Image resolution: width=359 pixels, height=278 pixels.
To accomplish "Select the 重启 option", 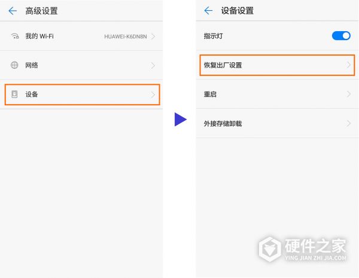I will 277,94.
